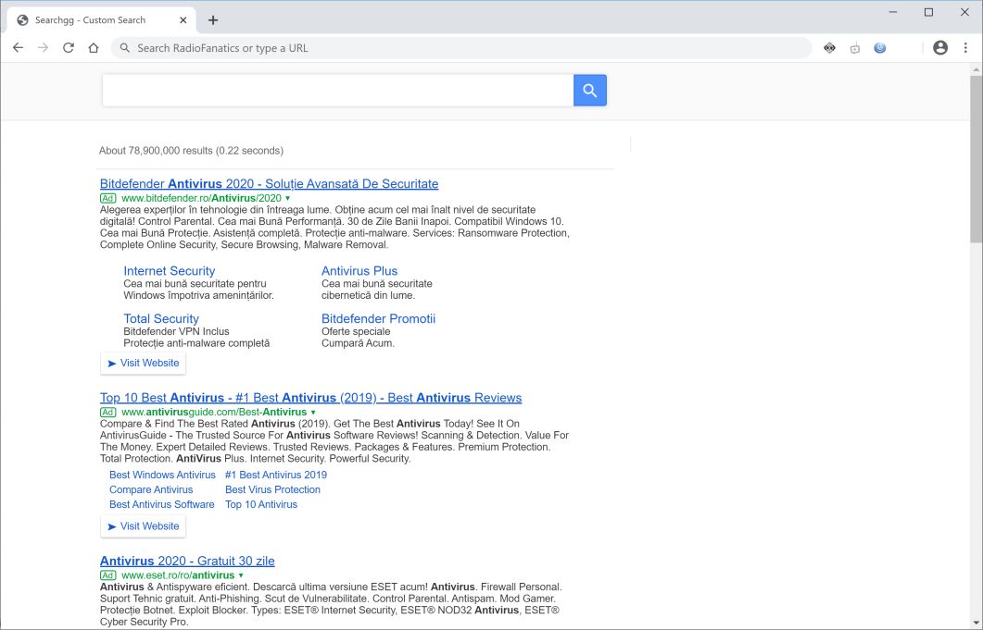Navigate back to the previous page
Image resolution: width=983 pixels, height=630 pixels.
click(x=18, y=48)
